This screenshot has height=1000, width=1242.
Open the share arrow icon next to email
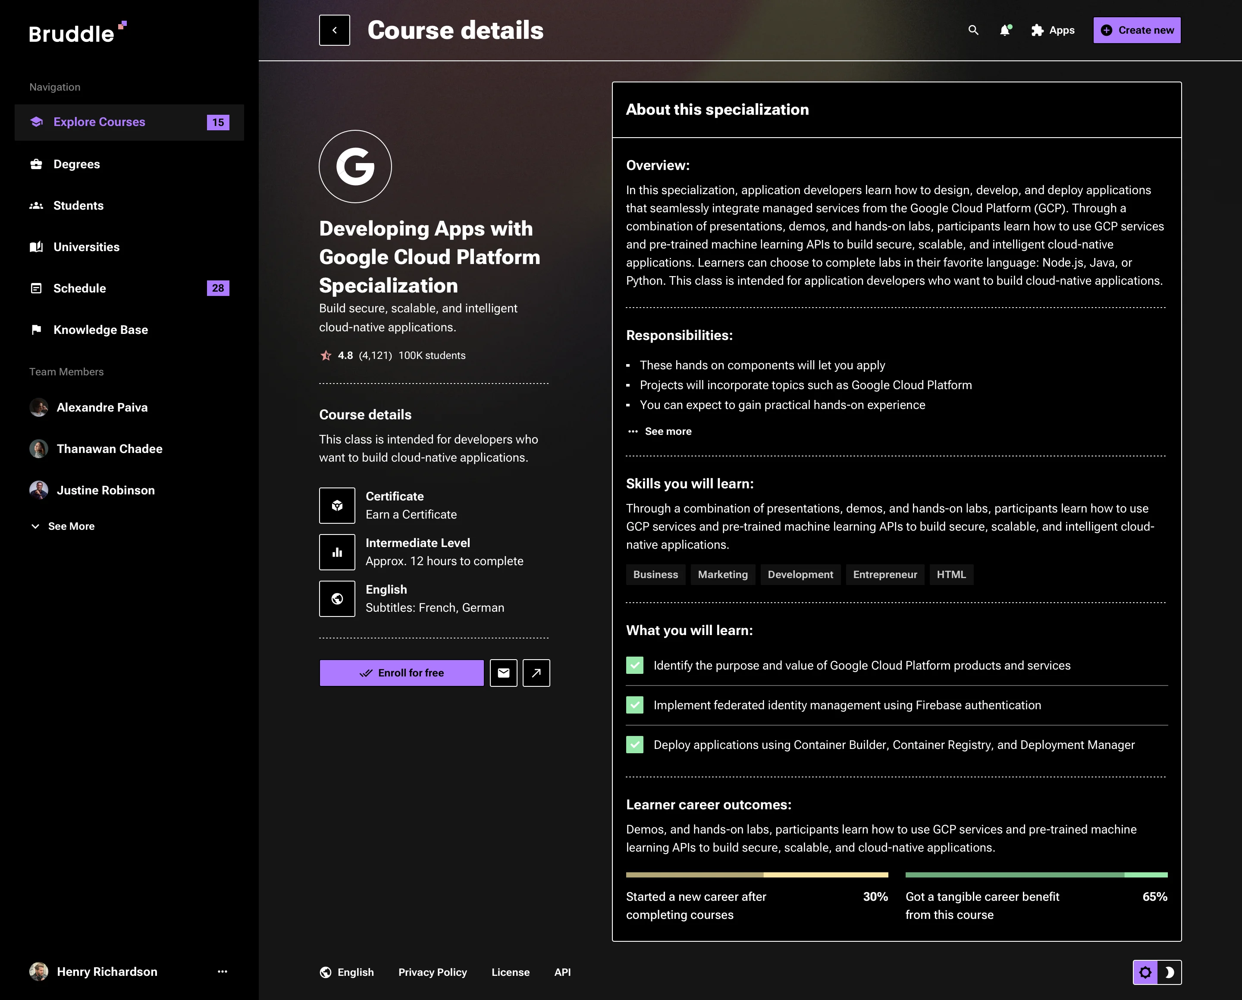tap(536, 673)
